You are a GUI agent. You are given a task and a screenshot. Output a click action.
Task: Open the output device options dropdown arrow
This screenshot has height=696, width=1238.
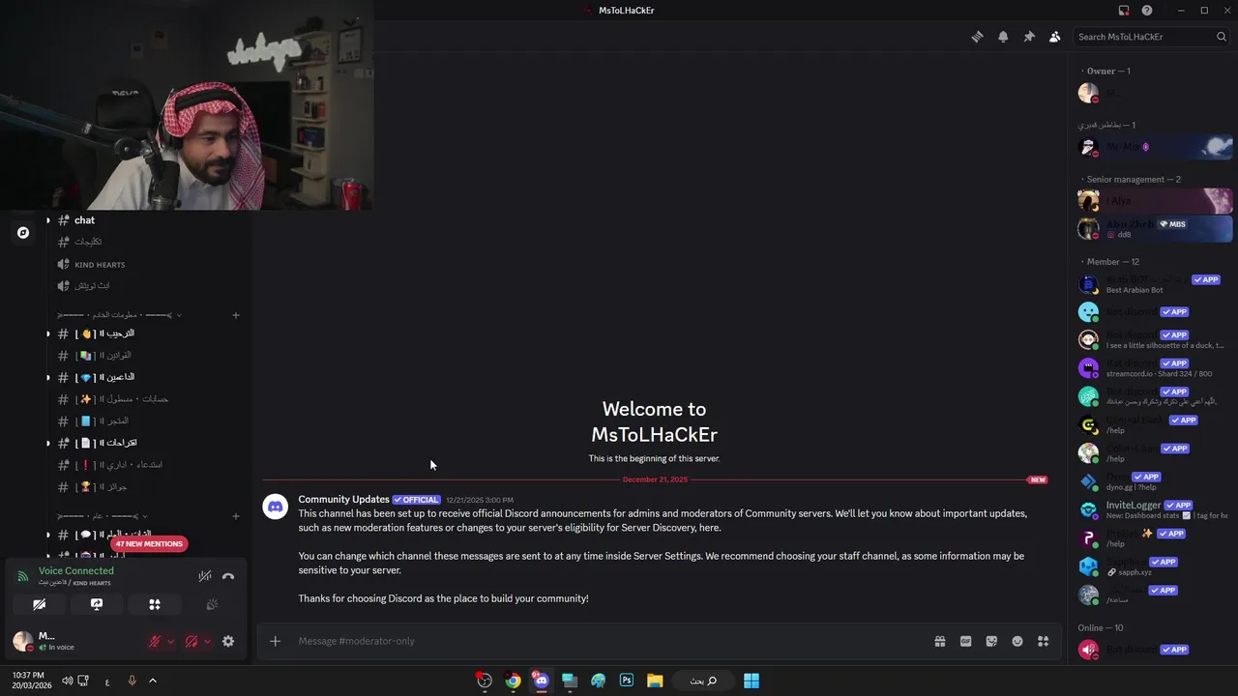coord(207,641)
